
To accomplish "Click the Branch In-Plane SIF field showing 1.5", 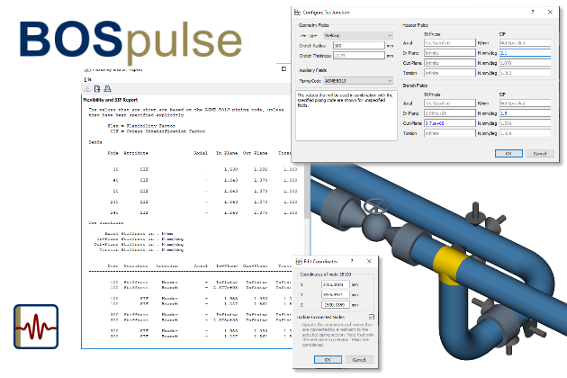I will (525, 113).
